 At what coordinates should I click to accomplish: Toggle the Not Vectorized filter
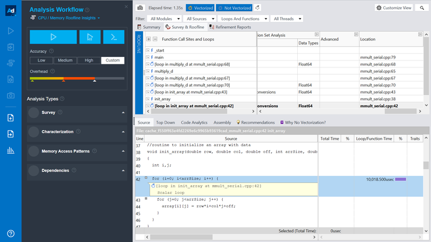click(234, 8)
